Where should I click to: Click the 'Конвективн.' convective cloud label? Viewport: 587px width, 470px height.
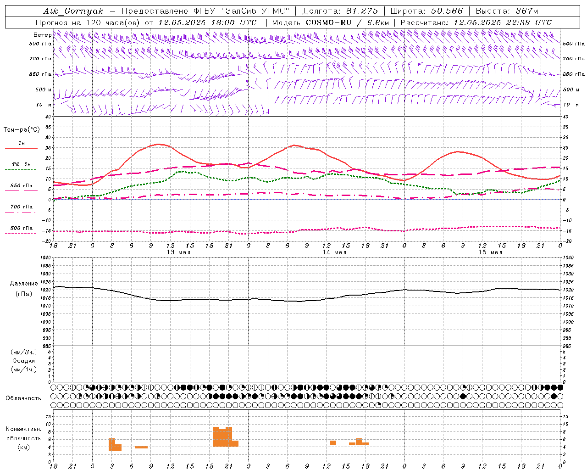point(23,429)
